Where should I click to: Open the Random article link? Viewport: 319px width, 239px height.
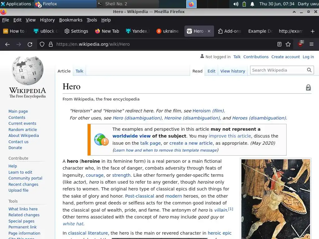(x=22, y=130)
